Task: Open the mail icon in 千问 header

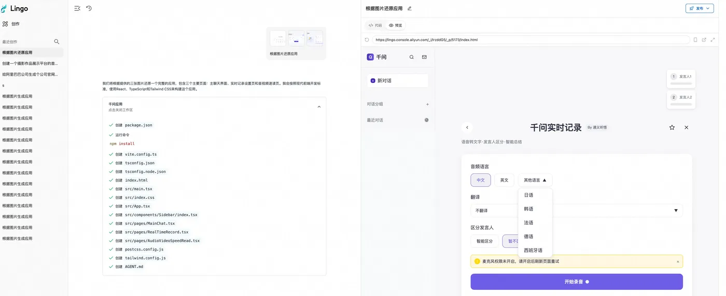Action: [x=424, y=57]
